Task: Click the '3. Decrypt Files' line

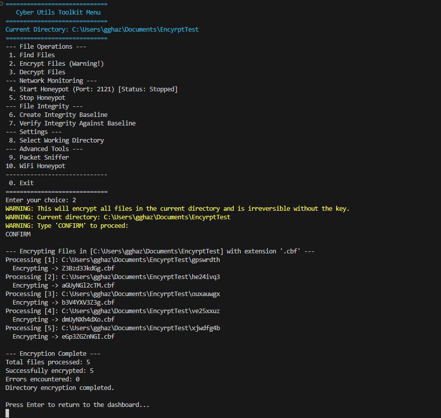Action: 37,72
